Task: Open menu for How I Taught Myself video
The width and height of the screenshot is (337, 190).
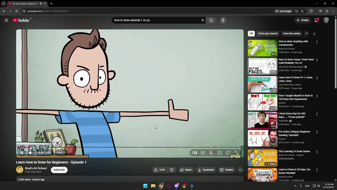Action: pos(317,96)
